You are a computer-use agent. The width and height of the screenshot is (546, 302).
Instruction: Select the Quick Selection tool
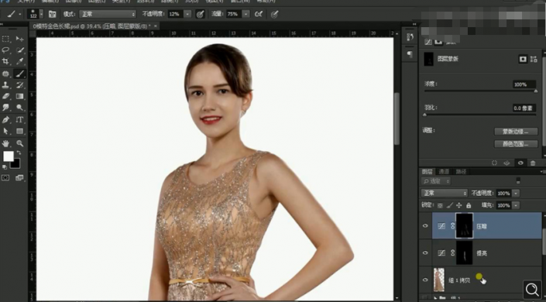20,50
